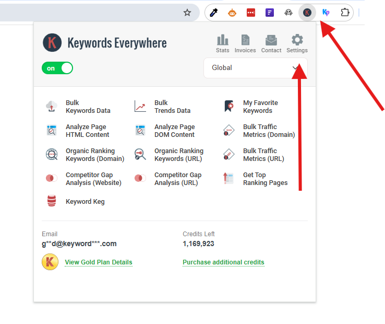385x324 pixels.
Task: Open Bulk Traffic Metrics (URL) label
Action: (x=263, y=155)
